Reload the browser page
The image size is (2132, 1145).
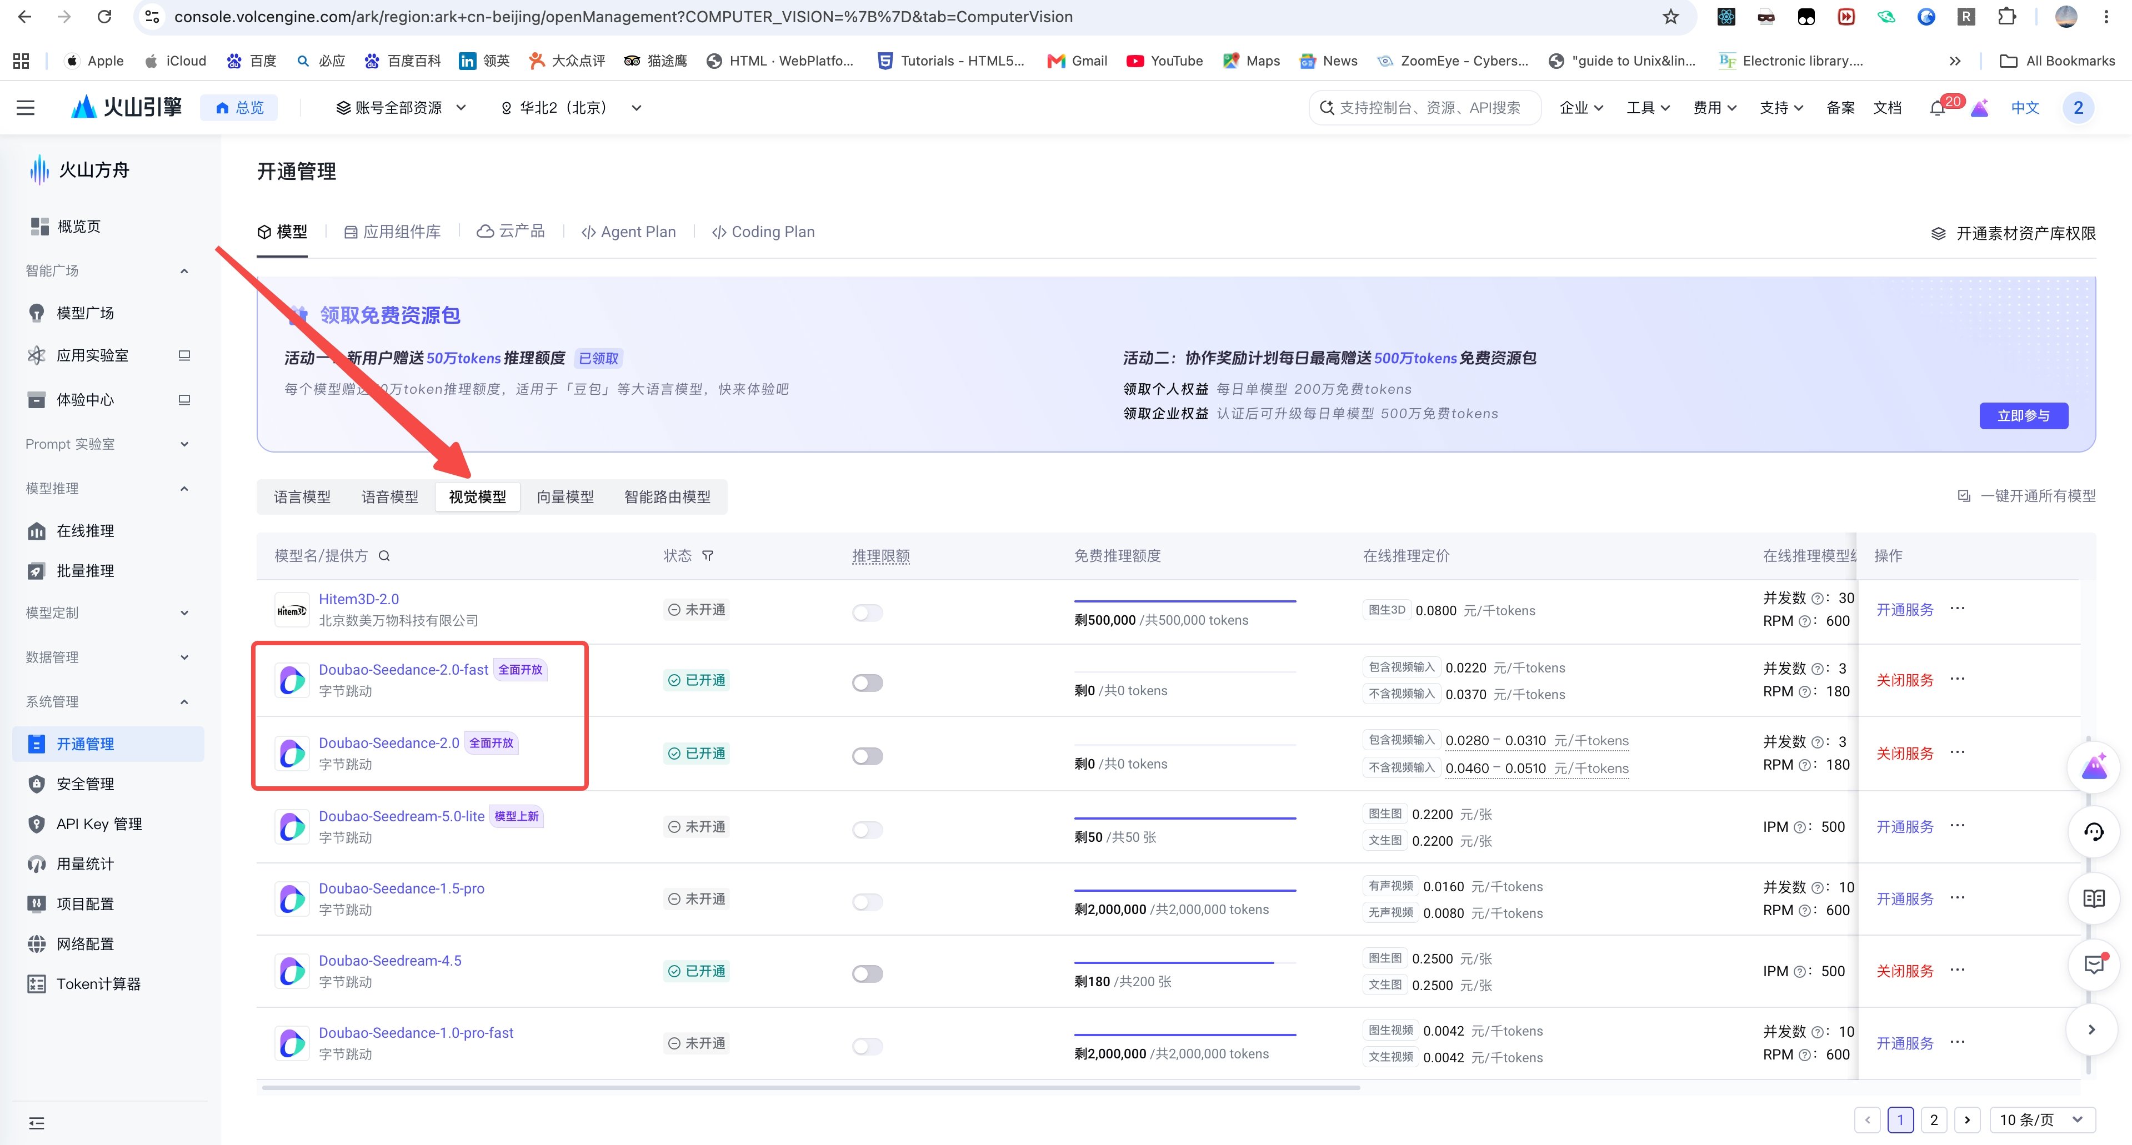click(104, 17)
